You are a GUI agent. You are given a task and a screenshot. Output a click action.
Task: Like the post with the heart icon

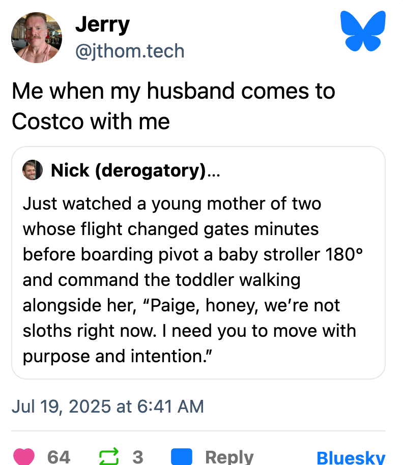pyautogui.click(x=25, y=456)
